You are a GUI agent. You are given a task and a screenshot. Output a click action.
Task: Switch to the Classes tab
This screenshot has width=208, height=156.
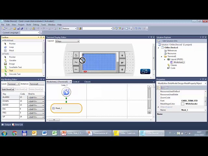tap(87, 82)
